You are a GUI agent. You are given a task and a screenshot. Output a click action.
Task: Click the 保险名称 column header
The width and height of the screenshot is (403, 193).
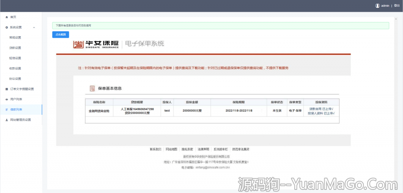click(x=99, y=102)
